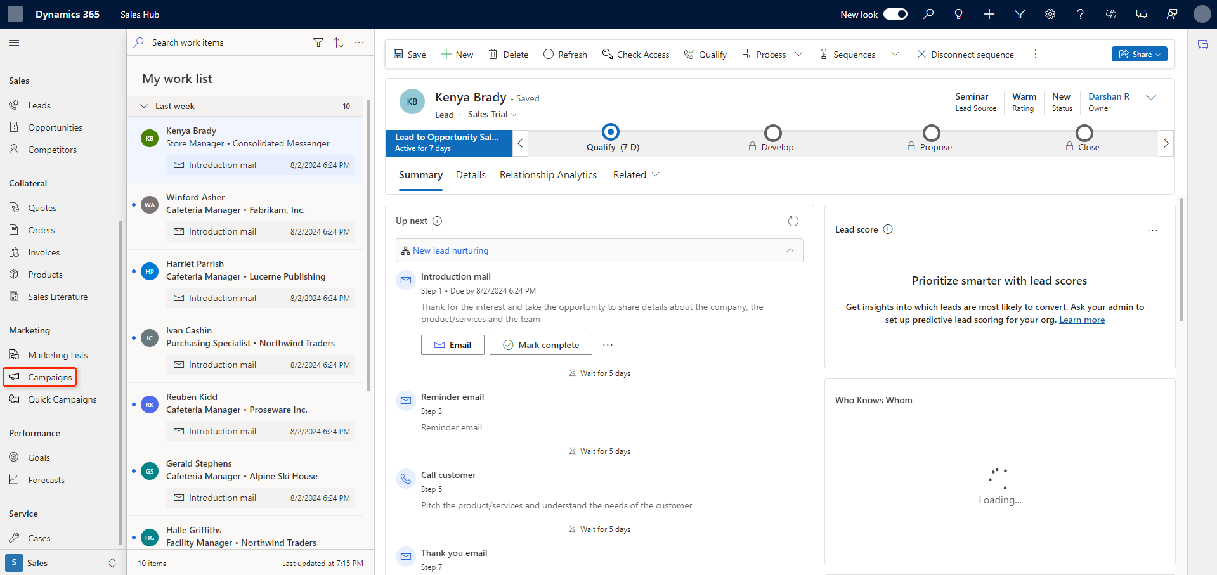Open the Sales Trial form selector
This screenshot has height=575, width=1217.
coord(492,115)
